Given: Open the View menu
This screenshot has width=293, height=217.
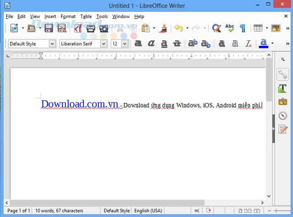Looking at the screenshot, I should coord(35,16).
